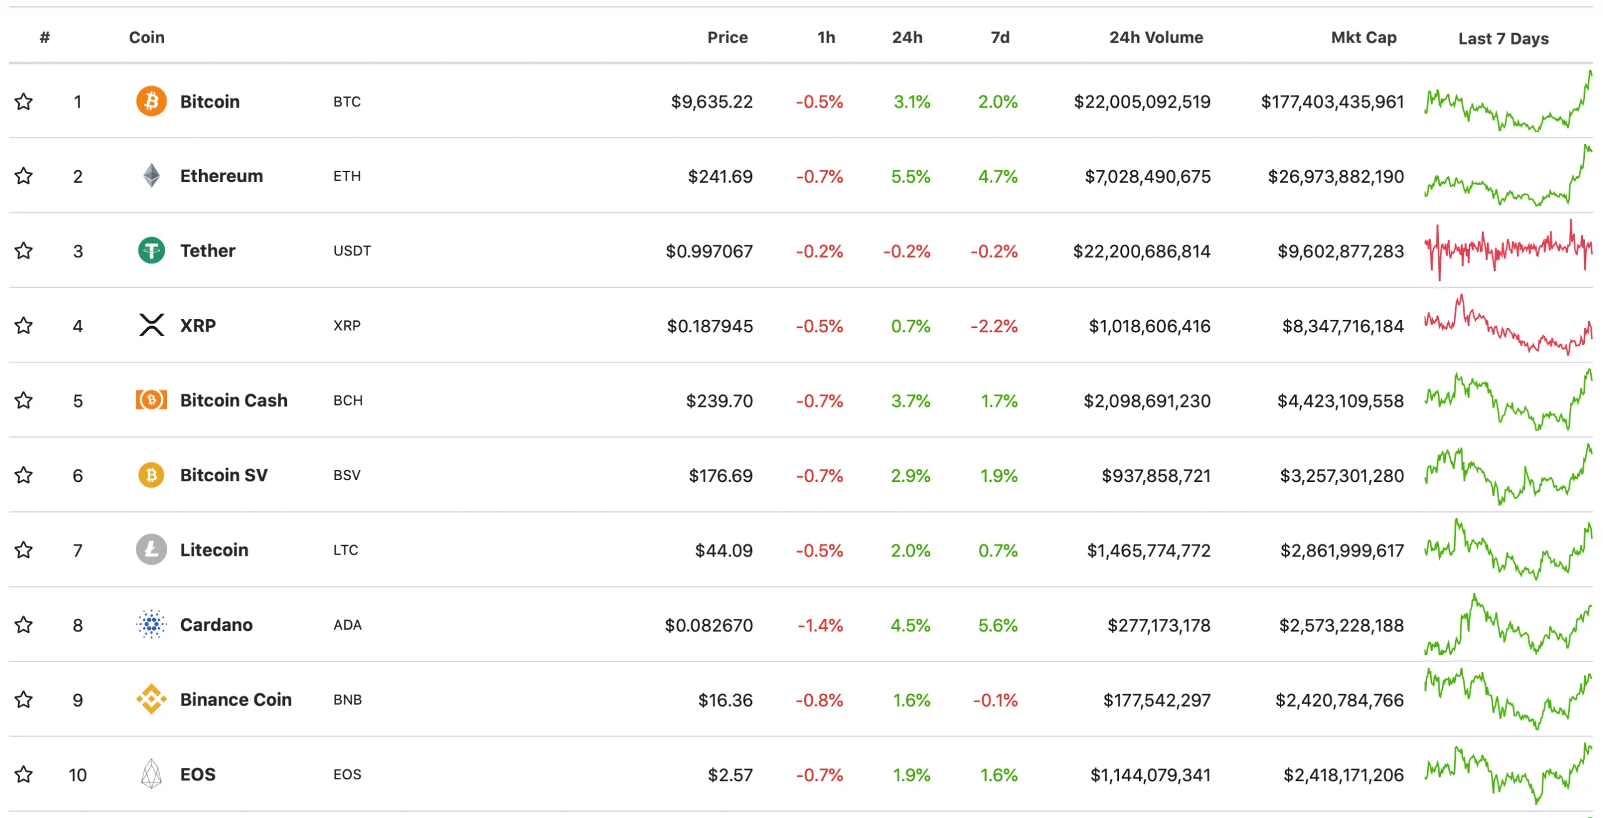
Task: Sort by the 24h change column
Action: (x=907, y=38)
